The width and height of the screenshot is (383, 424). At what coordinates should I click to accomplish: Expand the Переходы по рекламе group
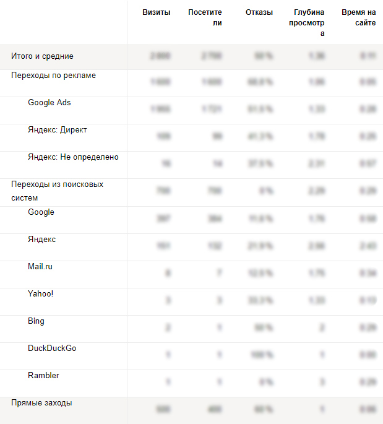pyautogui.click(x=53, y=75)
